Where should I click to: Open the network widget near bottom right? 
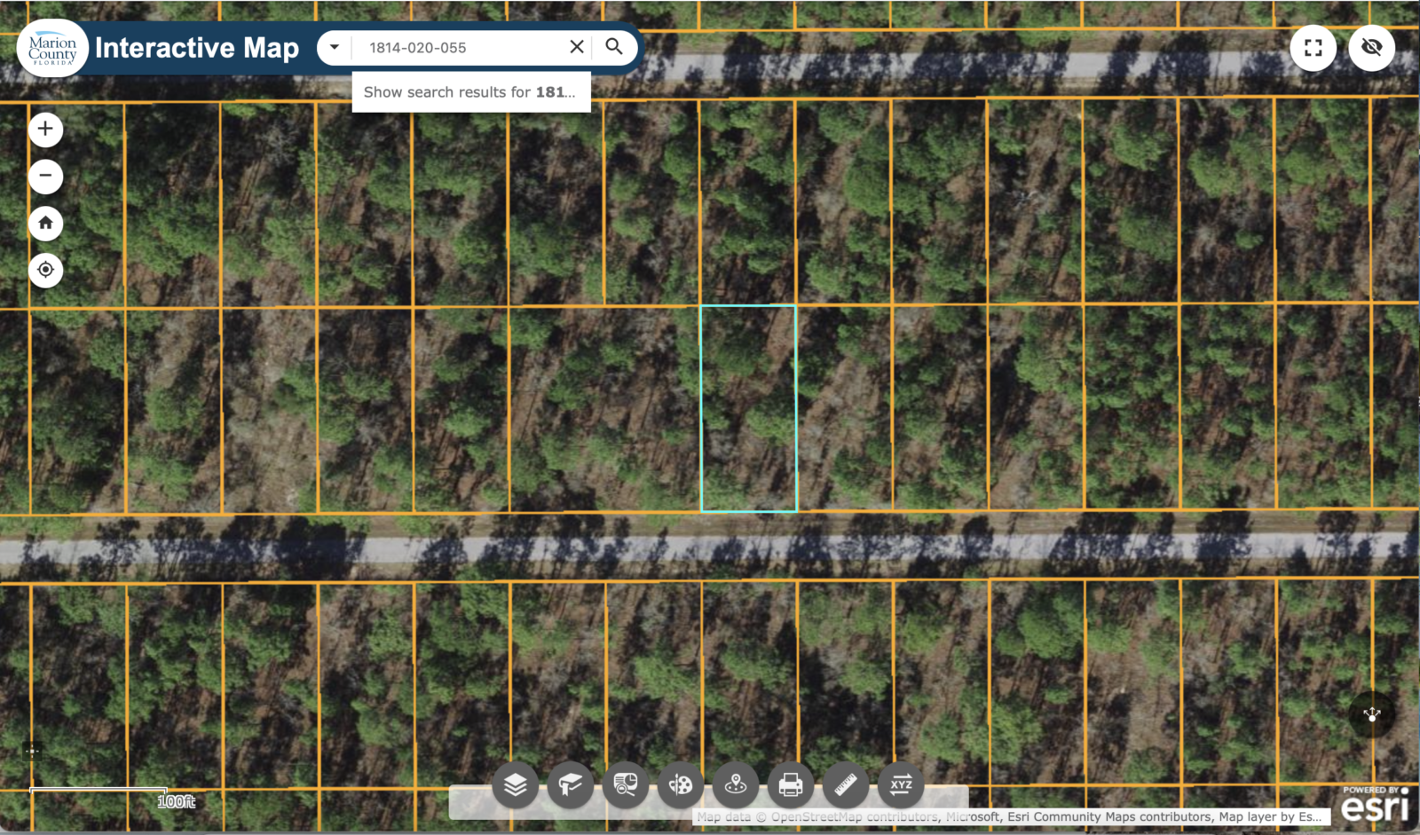[x=1372, y=714]
